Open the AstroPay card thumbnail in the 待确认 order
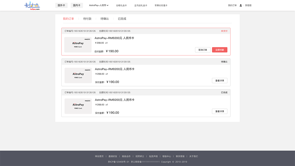This screenshot has height=166, width=295. [78, 75]
